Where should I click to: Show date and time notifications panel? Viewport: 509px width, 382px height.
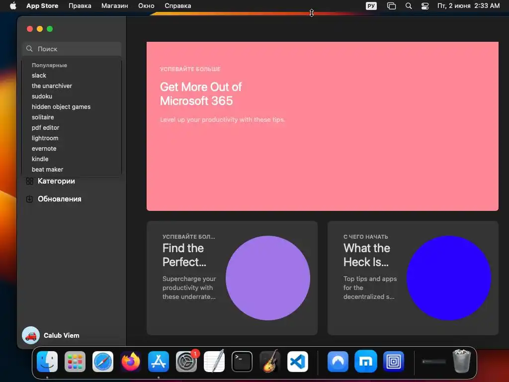point(468,6)
